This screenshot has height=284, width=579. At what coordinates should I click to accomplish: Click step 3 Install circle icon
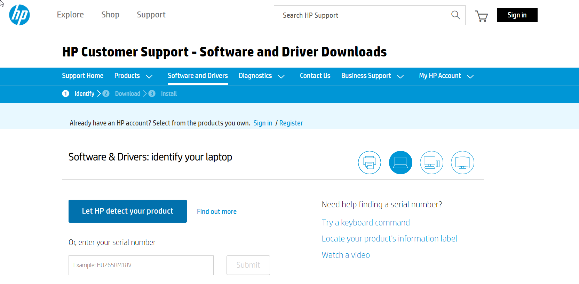[152, 93]
